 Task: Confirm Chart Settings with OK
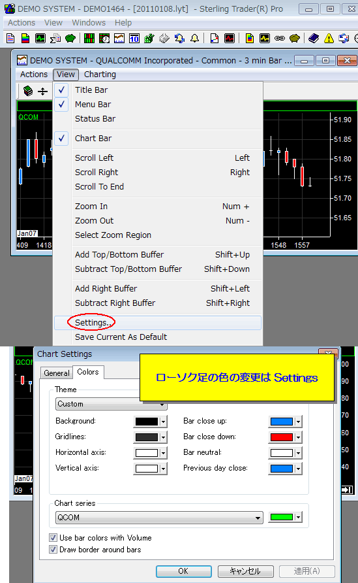pyautogui.click(x=184, y=571)
